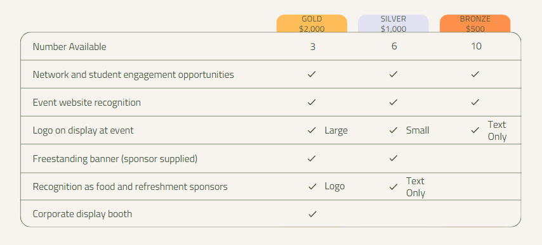Select the GOLD $2,000 tier header
The height and width of the screenshot is (245, 542).
[x=312, y=24]
